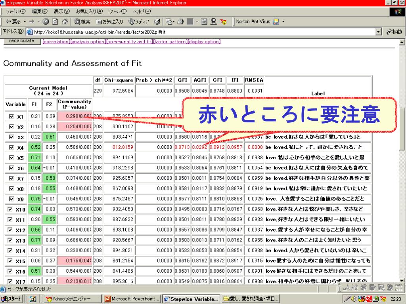Image resolution: width=406 pixels, height=304 pixels.
Task: Open the 検索 search pane
Action: 82,22
